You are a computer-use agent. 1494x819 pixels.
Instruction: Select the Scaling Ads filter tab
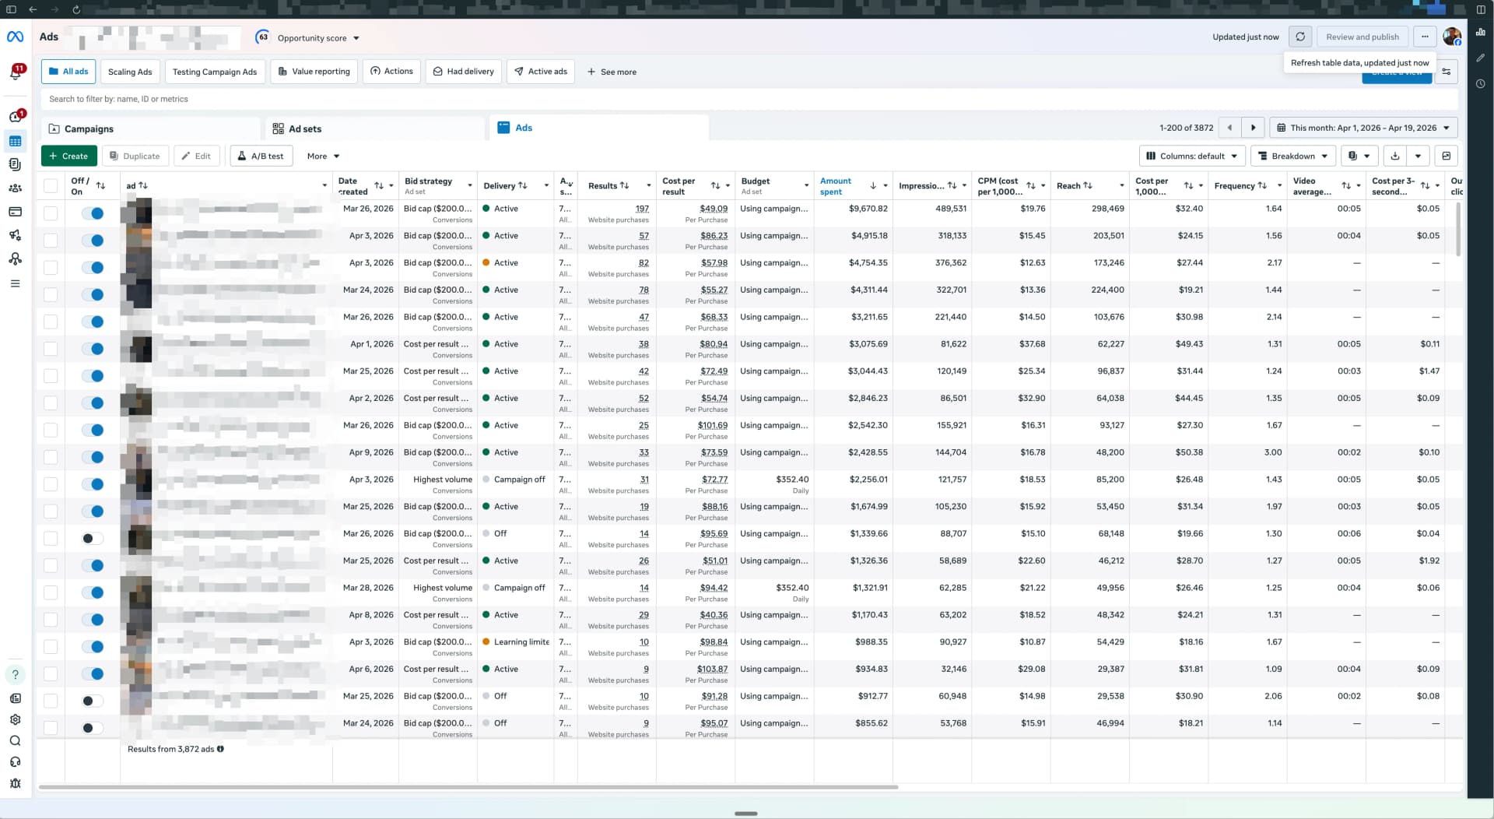130,72
